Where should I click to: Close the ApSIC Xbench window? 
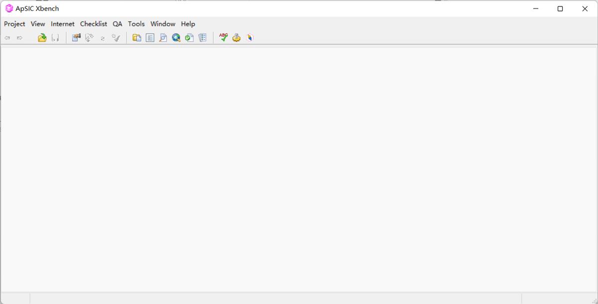tap(585, 8)
